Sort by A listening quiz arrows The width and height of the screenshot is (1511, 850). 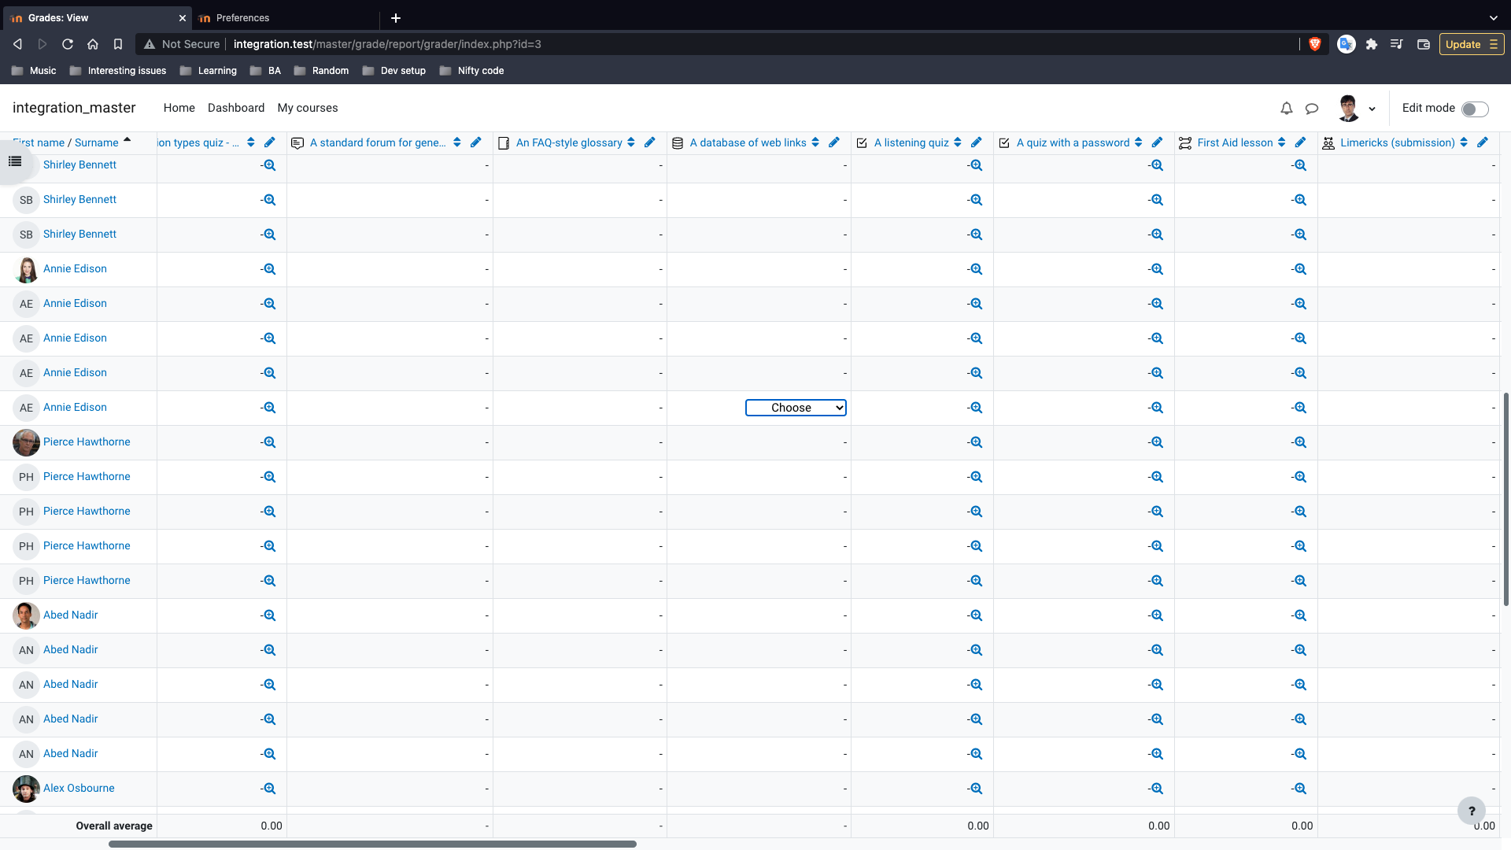click(x=958, y=142)
